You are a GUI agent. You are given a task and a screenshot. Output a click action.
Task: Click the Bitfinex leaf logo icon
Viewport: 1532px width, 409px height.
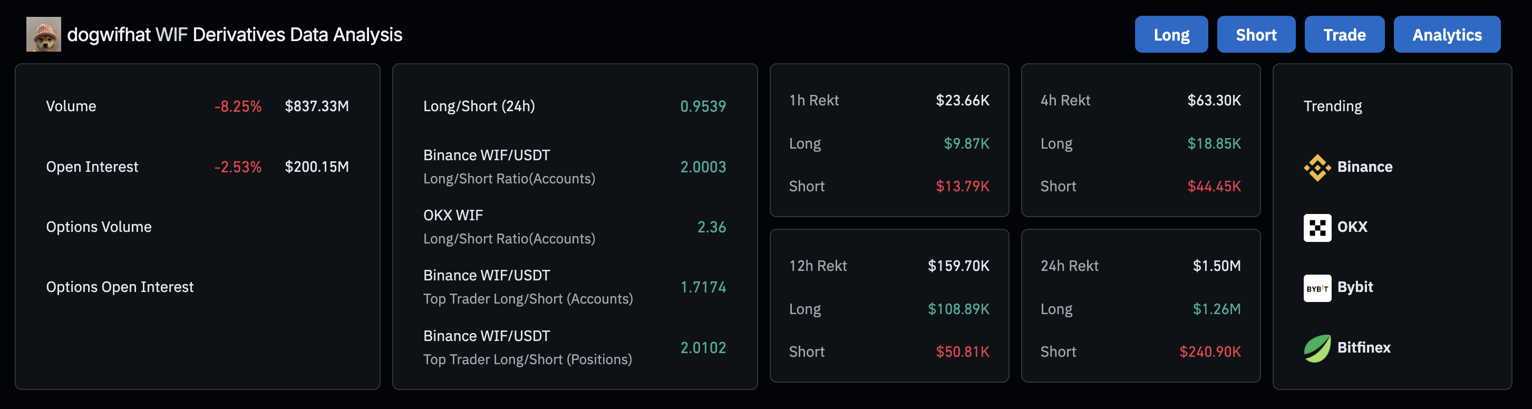pyautogui.click(x=1317, y=348)
